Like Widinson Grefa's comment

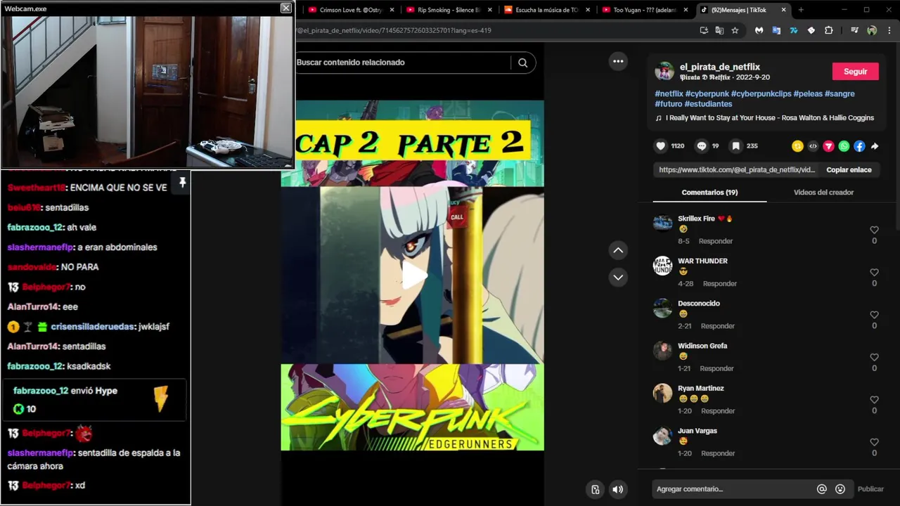pos(874,357)
